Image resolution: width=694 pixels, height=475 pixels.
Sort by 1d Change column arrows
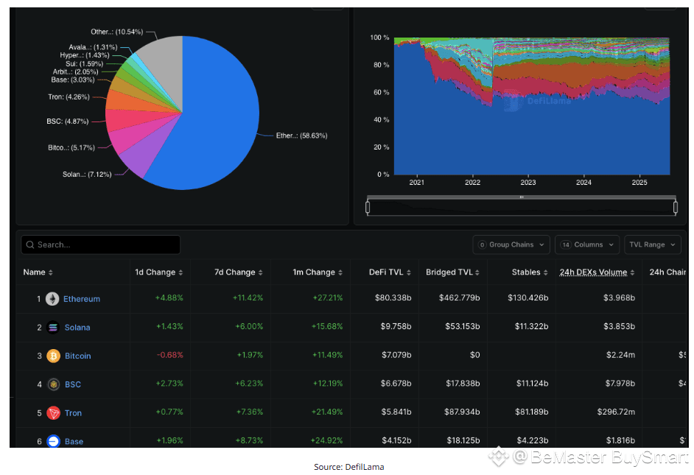(180, 272)
